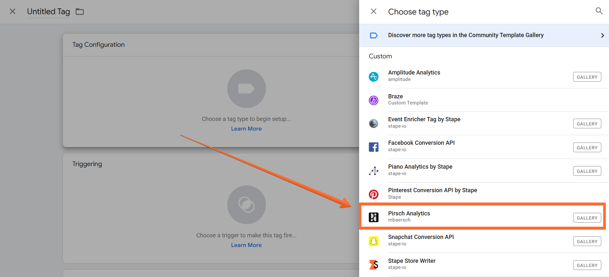Select Piano Analytics by Stape tag
609x277 pixels.
coord(484,171)
